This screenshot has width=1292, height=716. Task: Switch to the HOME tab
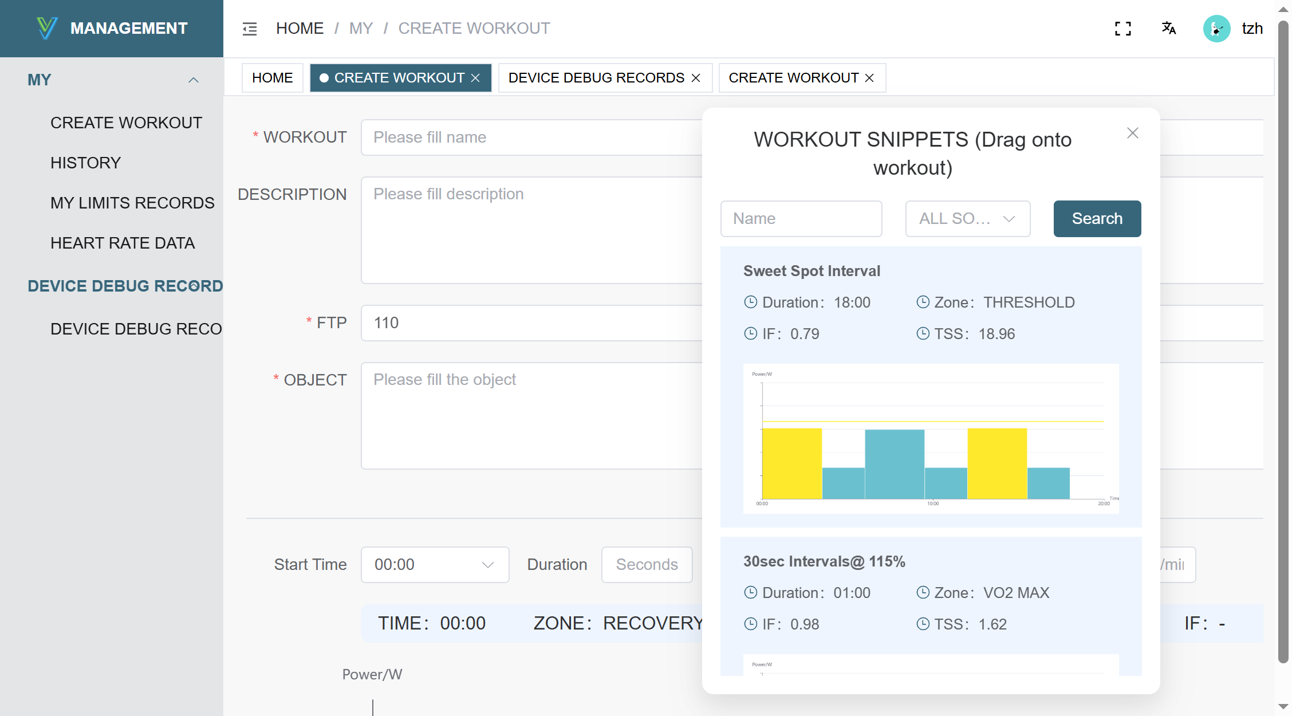(272, 78)
